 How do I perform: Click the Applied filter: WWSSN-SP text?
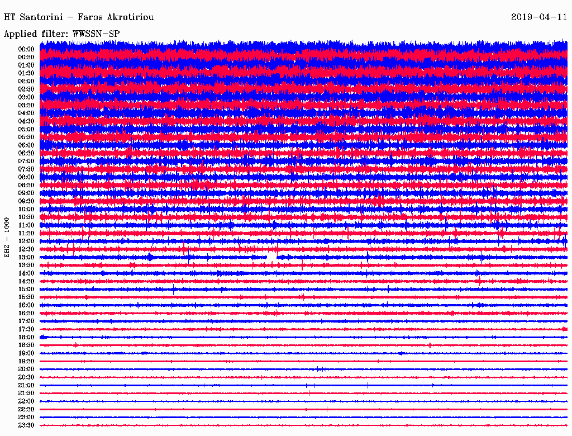coord(61,34)
